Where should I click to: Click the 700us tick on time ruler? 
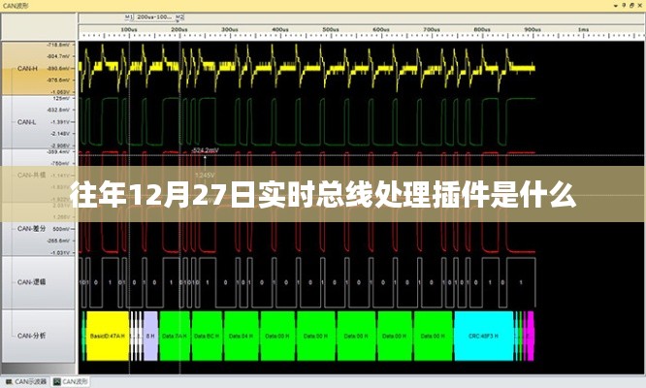pyautogui.click(x=432, y=30)
